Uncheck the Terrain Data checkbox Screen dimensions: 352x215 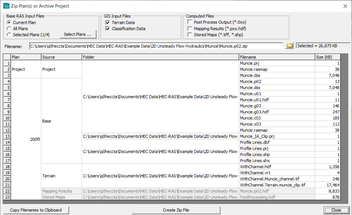pyautogui.click(x=108, y=23)
